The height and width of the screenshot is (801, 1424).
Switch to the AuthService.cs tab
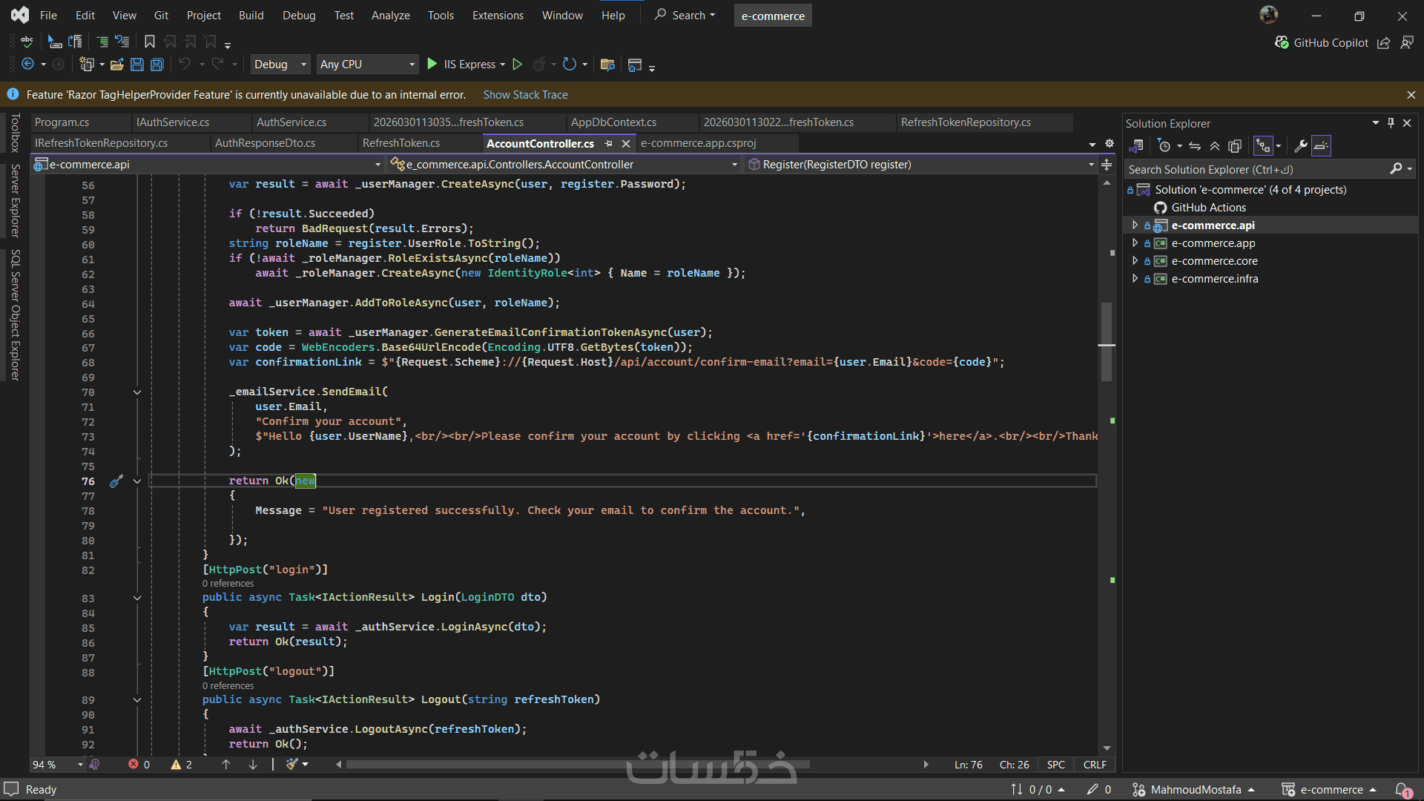tap(291, 122)
